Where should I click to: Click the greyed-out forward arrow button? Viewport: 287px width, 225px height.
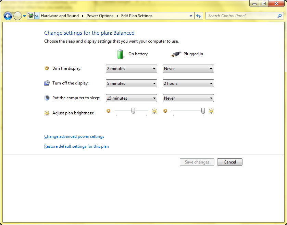[17, 16]
